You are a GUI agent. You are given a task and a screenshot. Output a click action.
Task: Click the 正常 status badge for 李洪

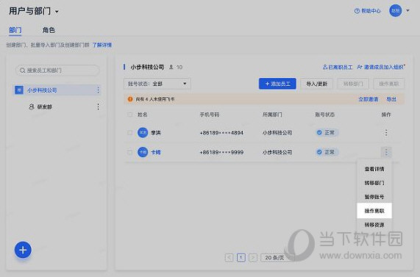tap(327, 132)
